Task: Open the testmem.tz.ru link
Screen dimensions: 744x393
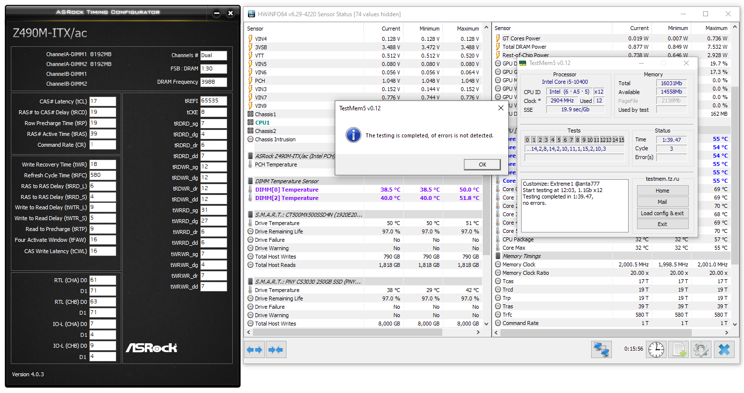Action: 662,178
